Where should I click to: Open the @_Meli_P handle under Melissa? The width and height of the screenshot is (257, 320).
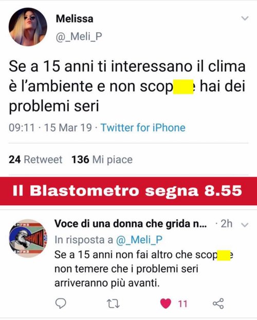pos(79,37)
